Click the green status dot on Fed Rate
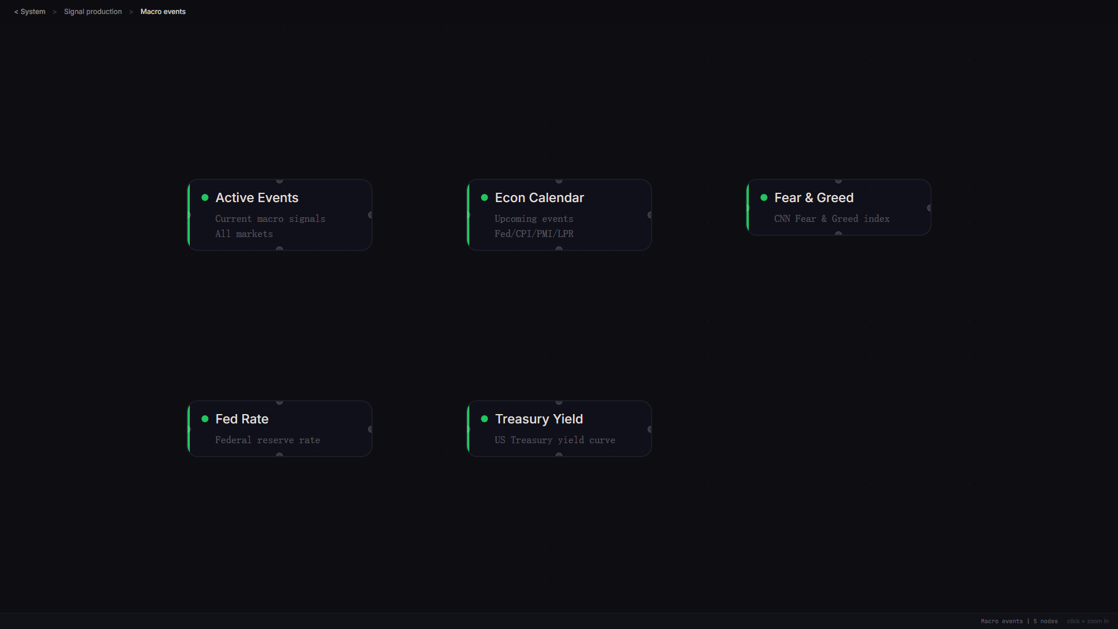Viewport: 1118px width, 629px height. pos(205,419)
